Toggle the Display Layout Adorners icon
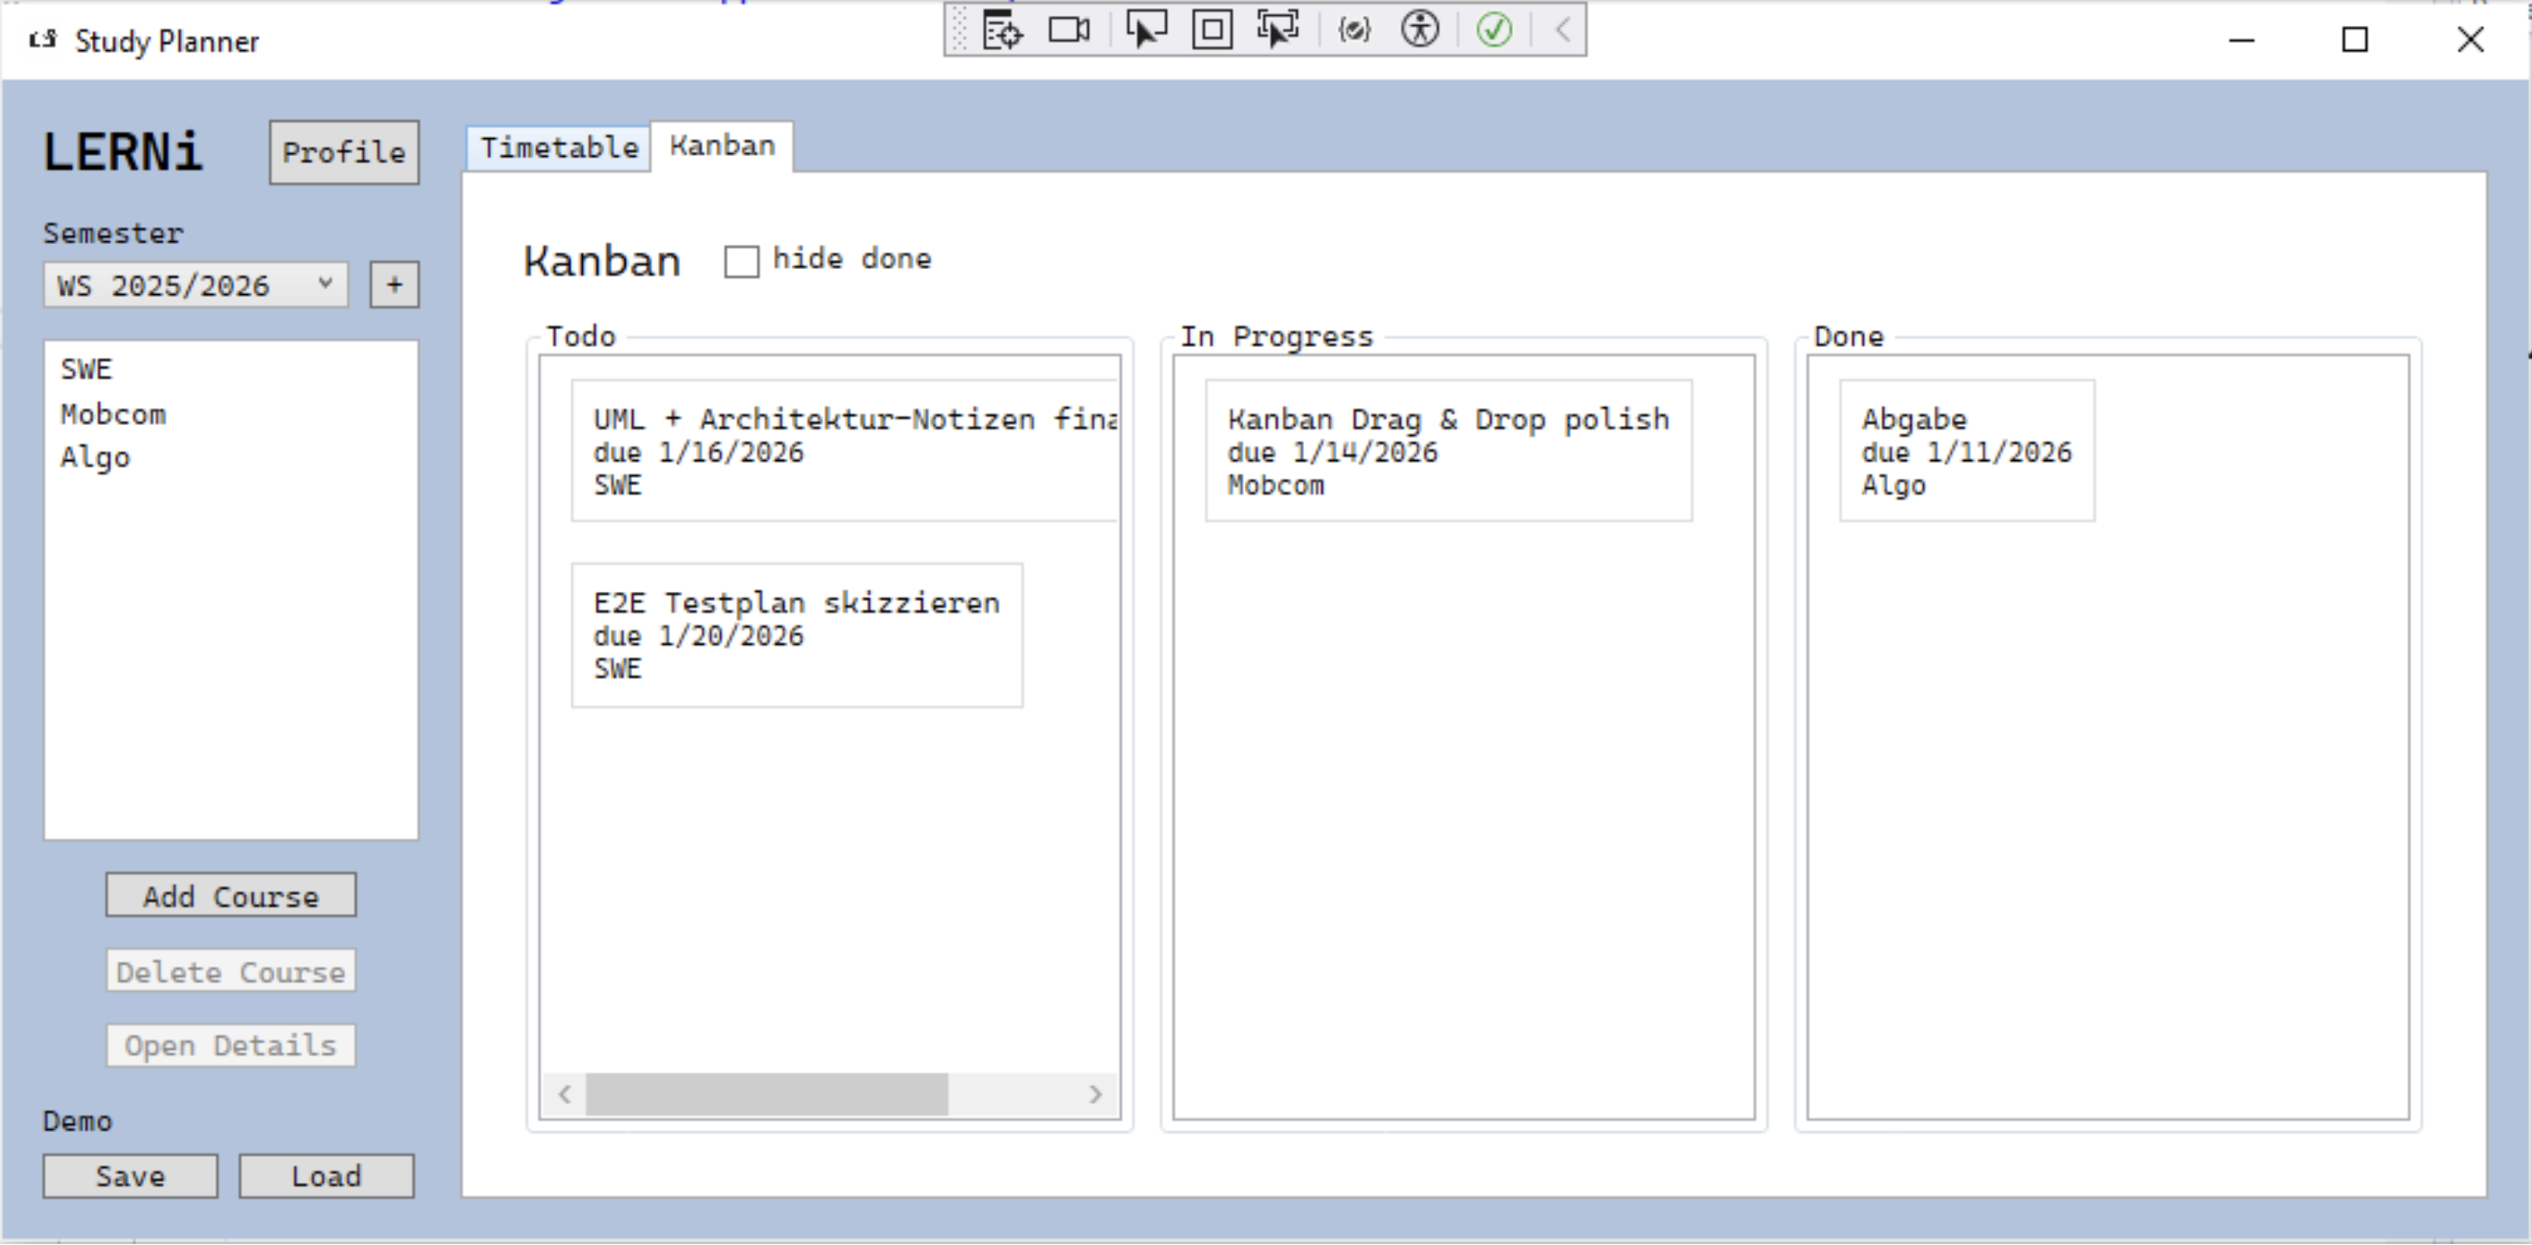 pyautogui.click(x=1212, y=31)
